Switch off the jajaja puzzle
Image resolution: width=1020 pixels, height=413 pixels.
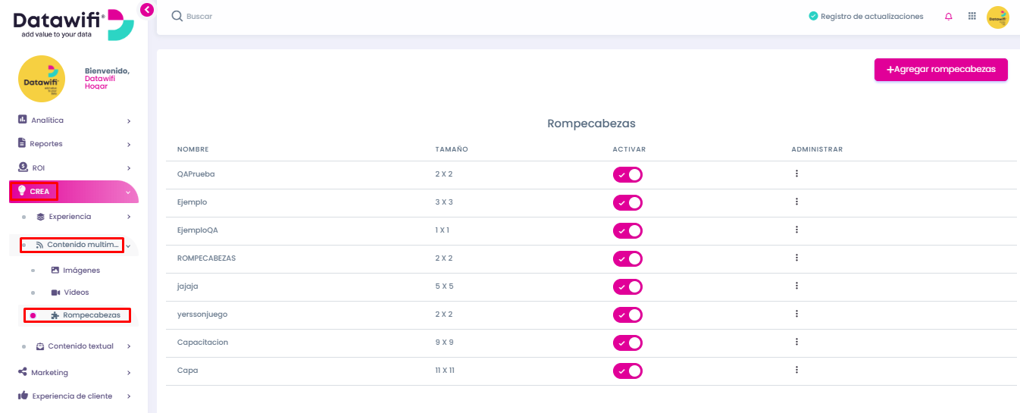tap(627, 287)
